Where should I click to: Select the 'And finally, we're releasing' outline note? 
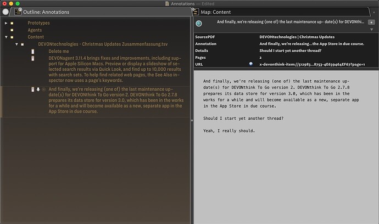[x=116, y=100]
